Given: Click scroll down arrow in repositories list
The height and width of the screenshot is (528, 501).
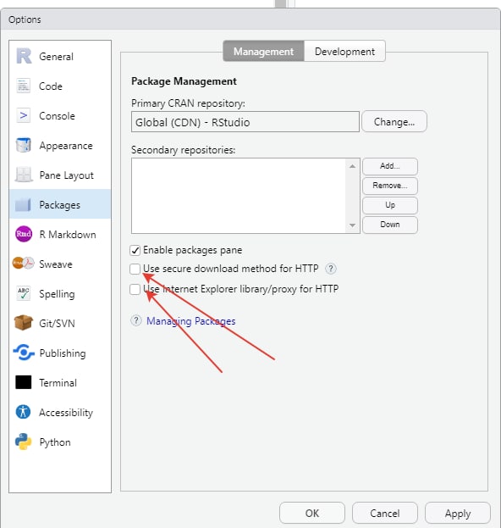Looking at the screenshot, I should pos(352,225).
